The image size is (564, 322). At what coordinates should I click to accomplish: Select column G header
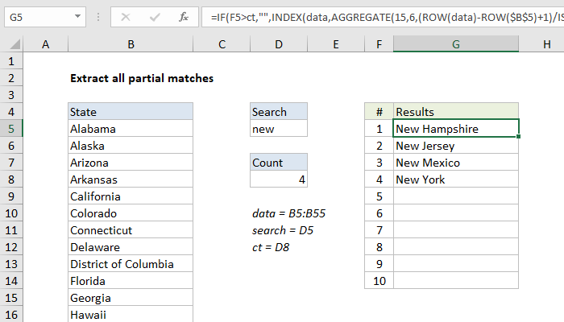pyautogui.click(x=455, y=47)
